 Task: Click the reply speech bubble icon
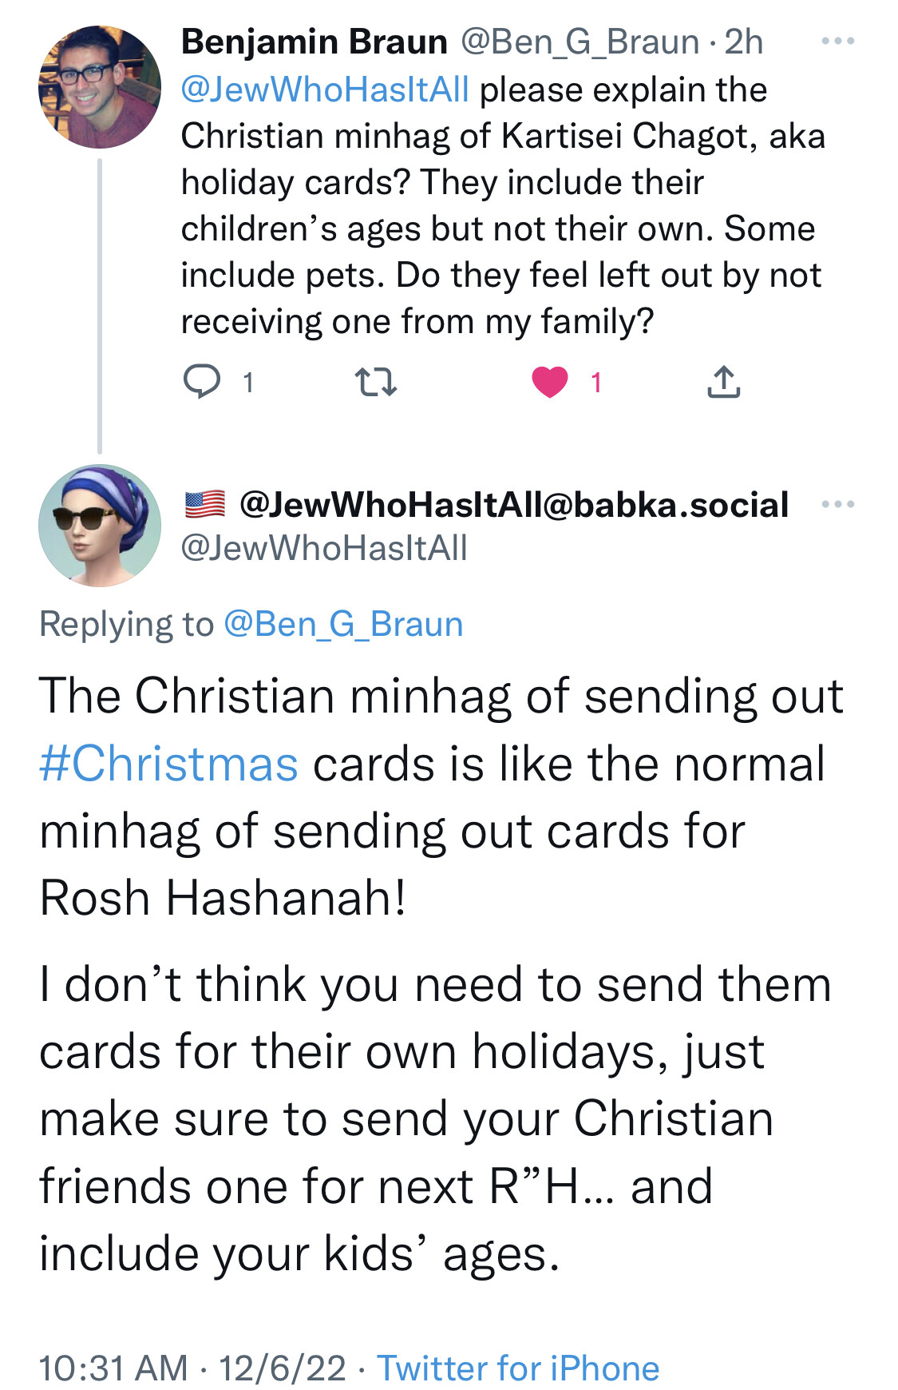click(202, 382)
